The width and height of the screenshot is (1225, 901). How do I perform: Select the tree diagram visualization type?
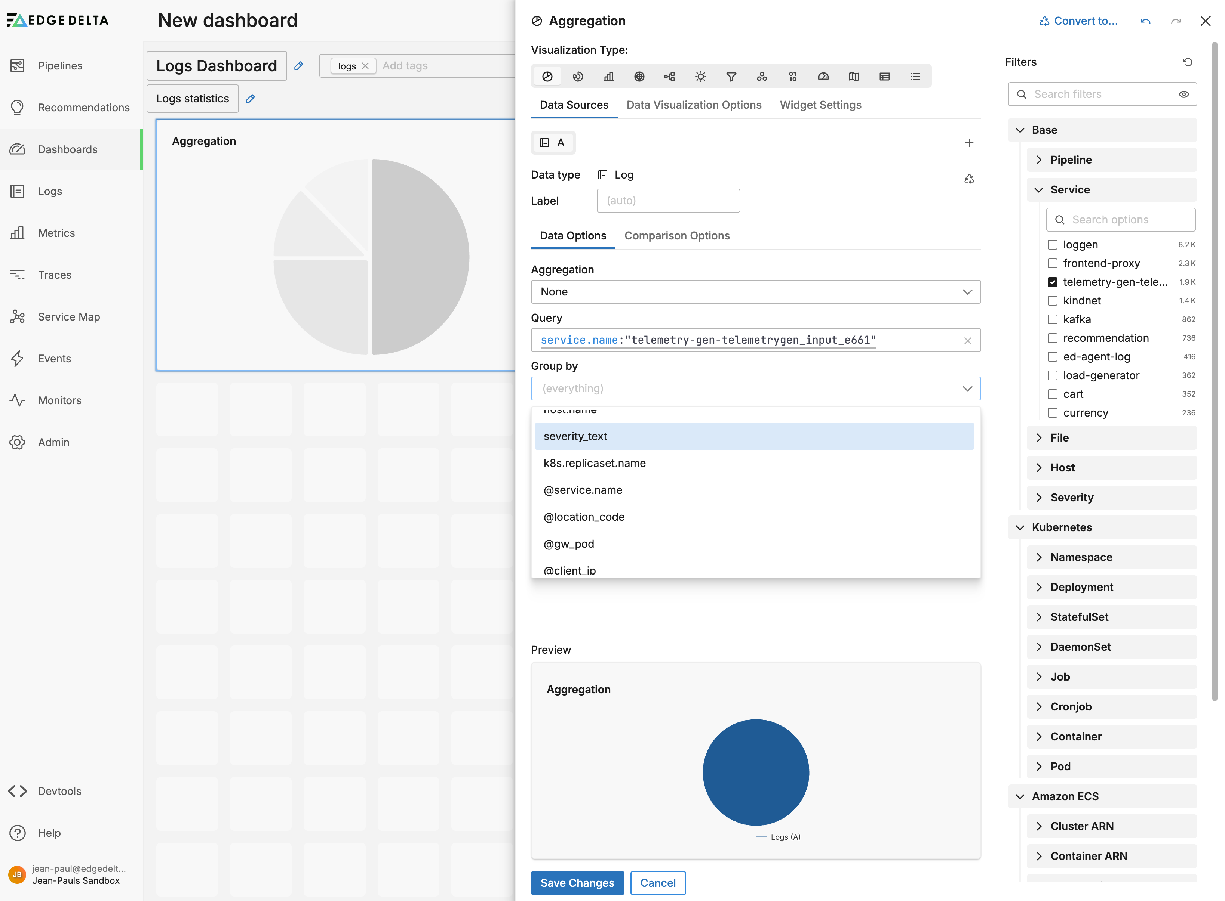pos(670,77)
